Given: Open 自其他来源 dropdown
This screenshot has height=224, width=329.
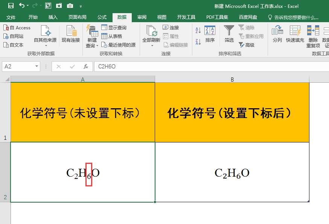Looking at the screenshot, I should coord(45,36).
